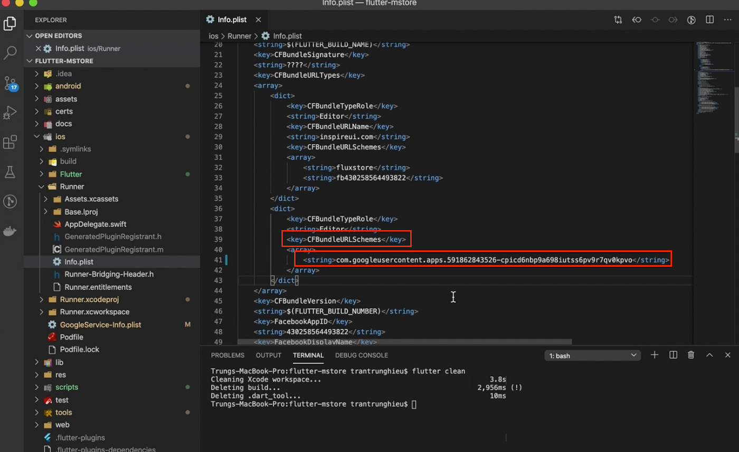Image resolution: width=739 pixels, height=452 pixels.
Task: Open the Search view in activity bar
Action: (10, 53)
